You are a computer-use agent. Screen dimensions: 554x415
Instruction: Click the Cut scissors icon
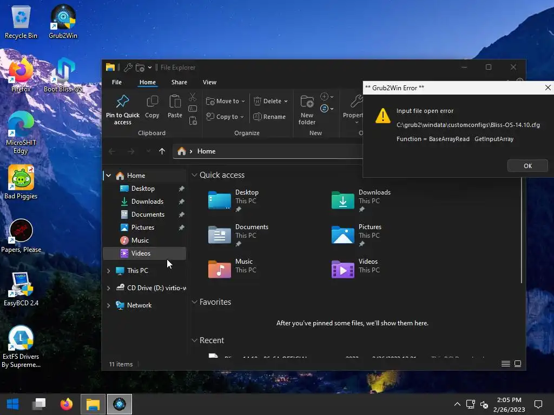[193, 97]
